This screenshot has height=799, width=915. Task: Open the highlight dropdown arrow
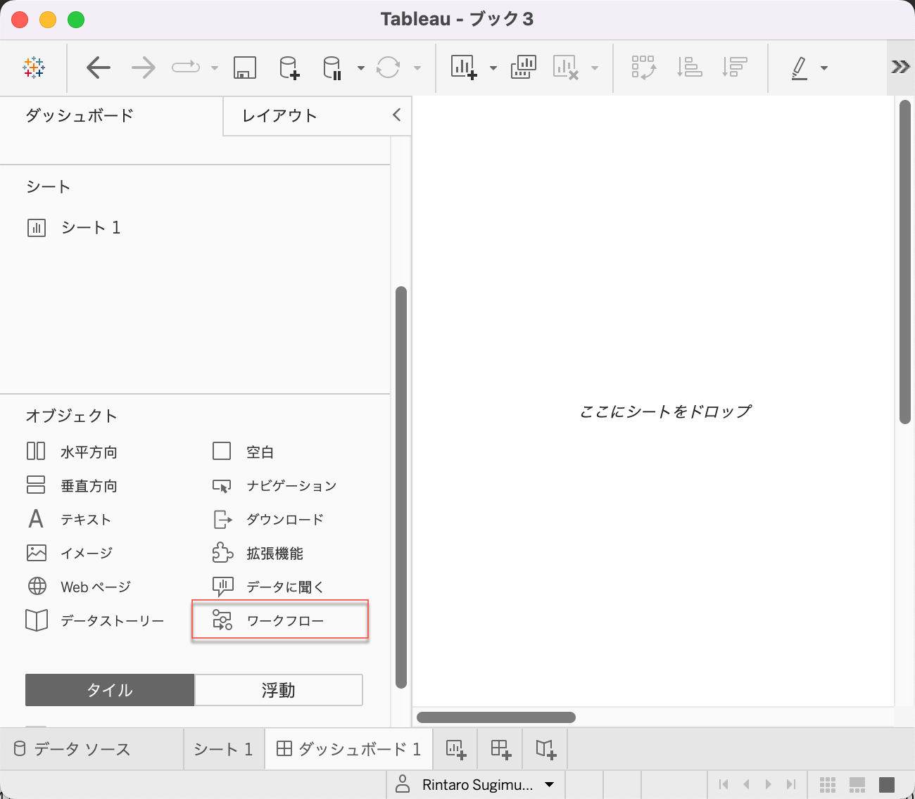pos(824,68)
